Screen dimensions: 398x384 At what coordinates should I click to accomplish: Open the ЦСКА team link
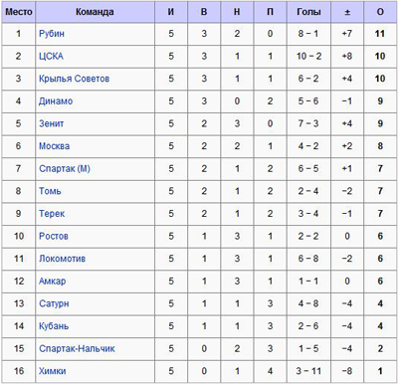51,56
